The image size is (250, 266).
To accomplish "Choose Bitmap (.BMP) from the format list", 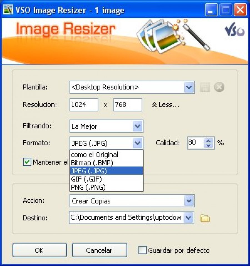I will [92, 162].
